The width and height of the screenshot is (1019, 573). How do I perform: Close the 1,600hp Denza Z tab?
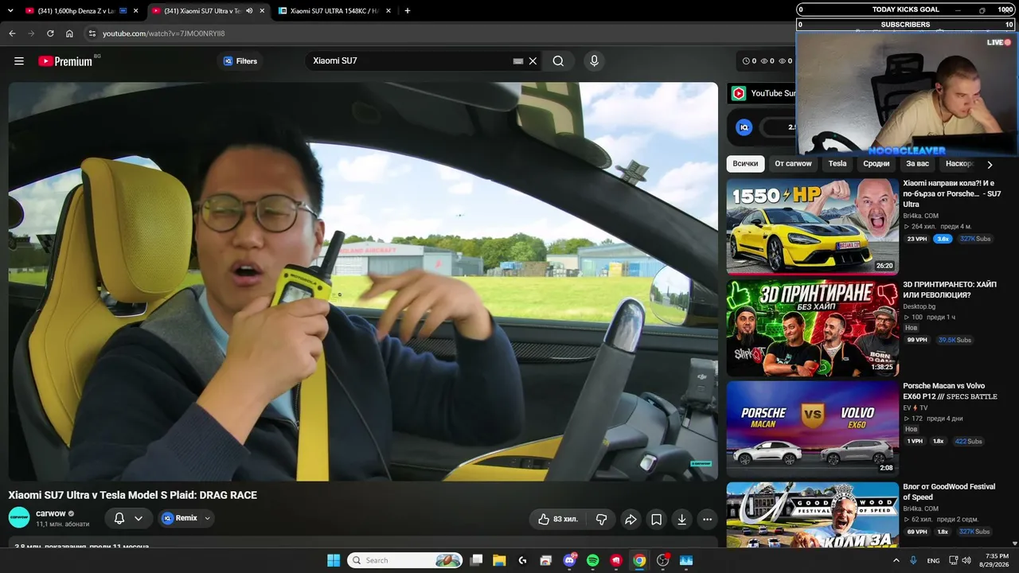pos(136,11)
